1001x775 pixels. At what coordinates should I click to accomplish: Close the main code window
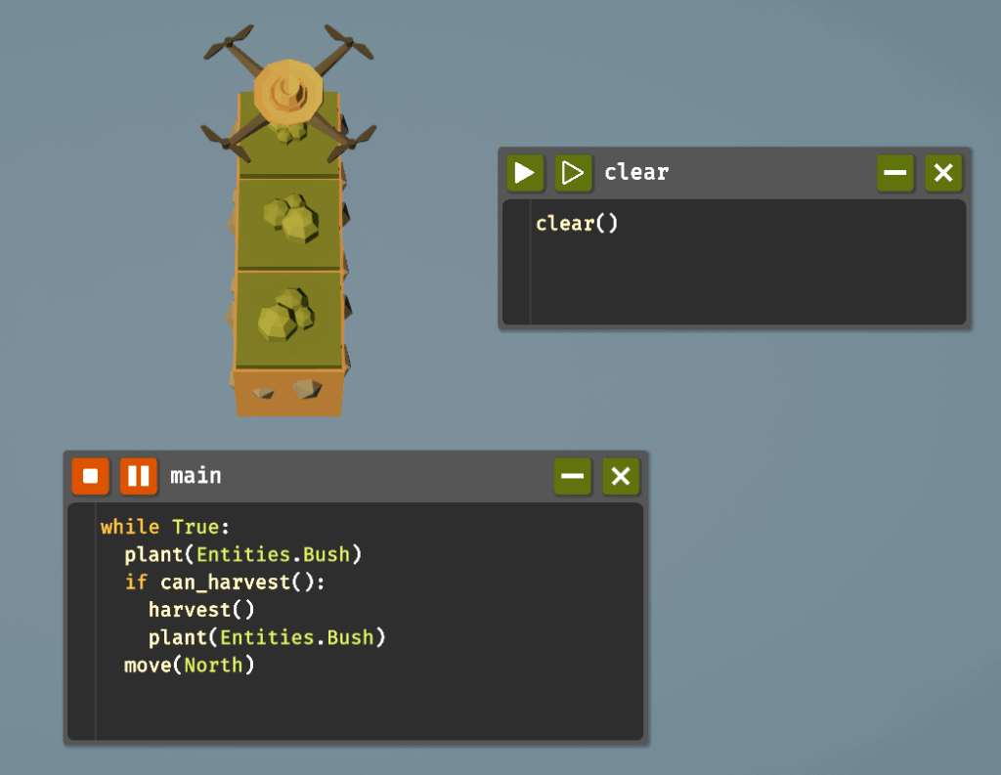[x=621, y=477]
